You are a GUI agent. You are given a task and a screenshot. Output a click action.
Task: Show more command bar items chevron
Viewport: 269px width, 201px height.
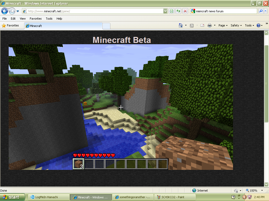267,23
